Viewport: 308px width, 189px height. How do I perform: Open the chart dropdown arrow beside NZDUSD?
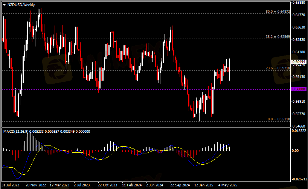(4, 5)
